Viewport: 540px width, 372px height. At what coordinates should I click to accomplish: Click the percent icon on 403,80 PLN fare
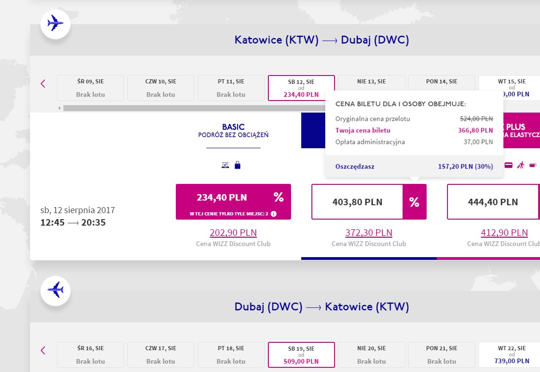(414, 202)
